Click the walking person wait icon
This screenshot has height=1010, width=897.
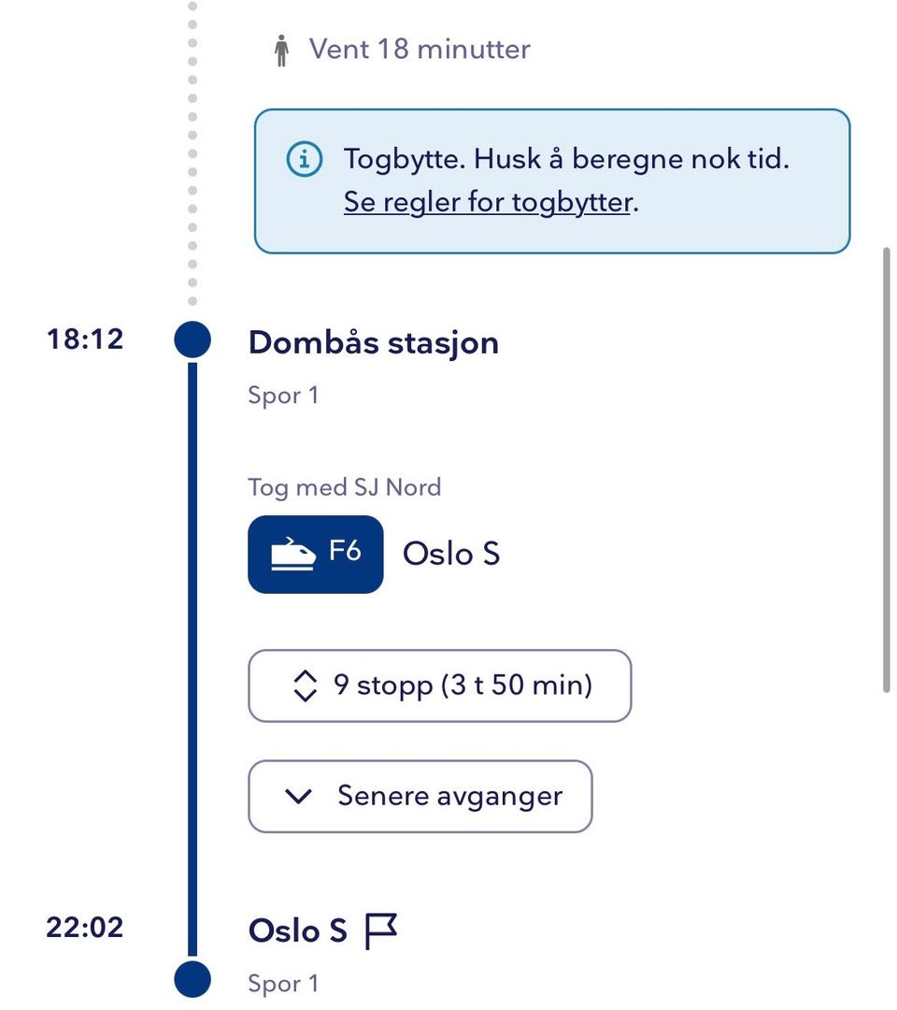click(x=281, y=50)
